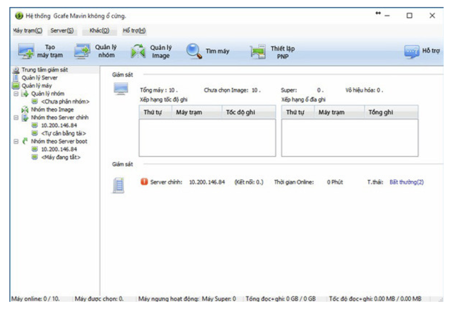
Task: Click the Trung tâm giám sát tree icon
Action: [x=16, y=70]
